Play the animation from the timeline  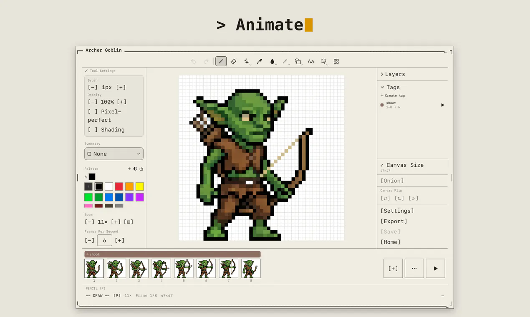[435, 268]
